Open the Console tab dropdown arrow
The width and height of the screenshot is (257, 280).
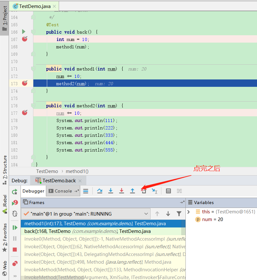[76, 191]
